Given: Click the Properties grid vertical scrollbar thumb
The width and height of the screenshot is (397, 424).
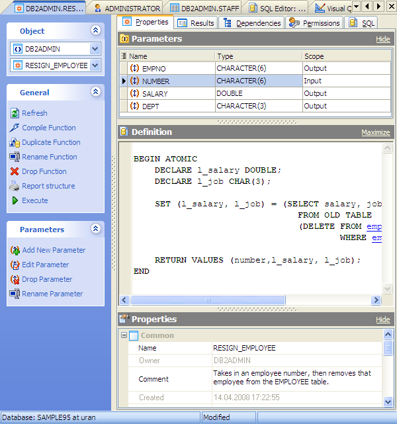Looking at the screenshot, I should point(388,348).
